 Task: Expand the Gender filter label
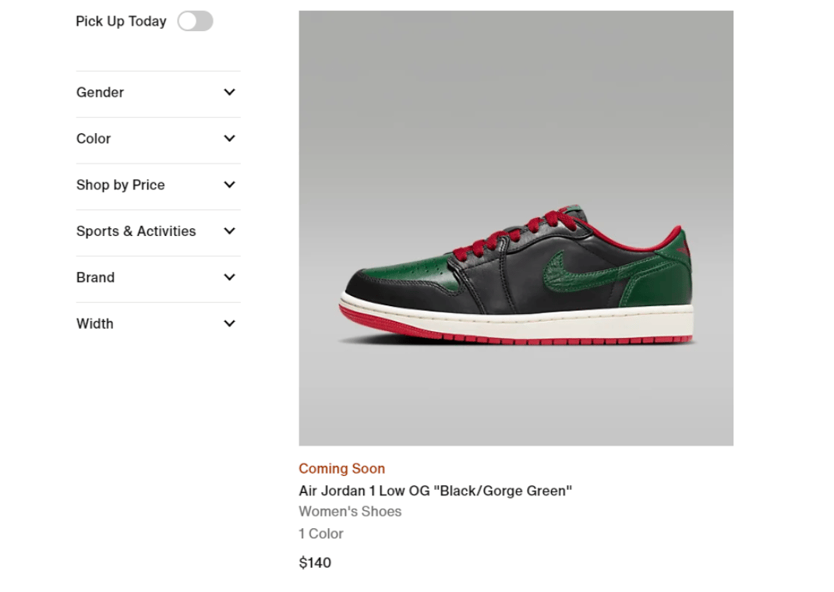(x=100, y=93)
